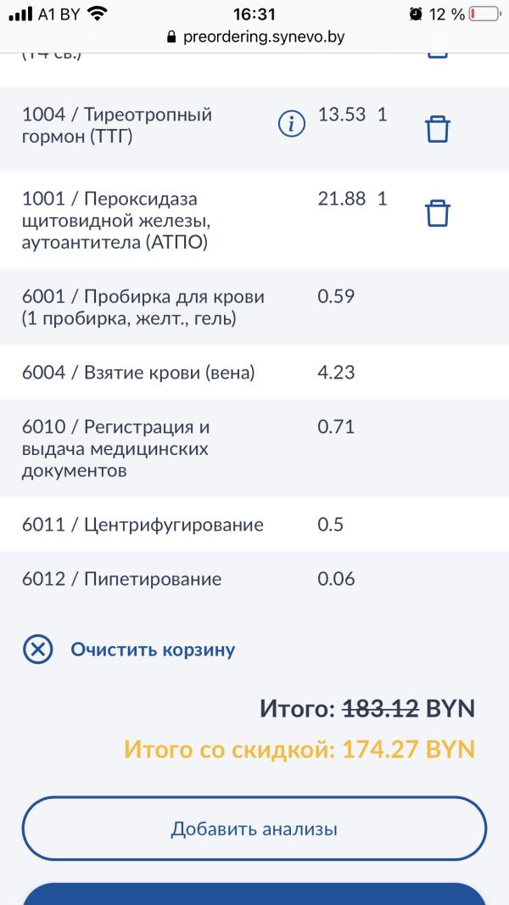
Task: Tap the preordering.synevo.by address bar
Action: click(255, 37)
